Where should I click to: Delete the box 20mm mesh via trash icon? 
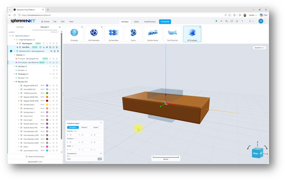click(x=57, y=47)
